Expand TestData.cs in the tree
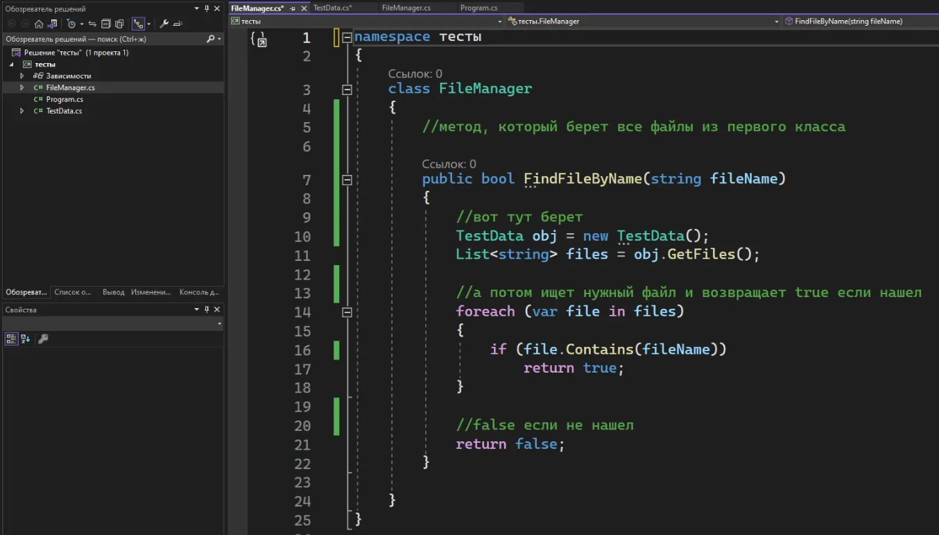This screenshot has width=939, height=535. [x=21, y=111]
